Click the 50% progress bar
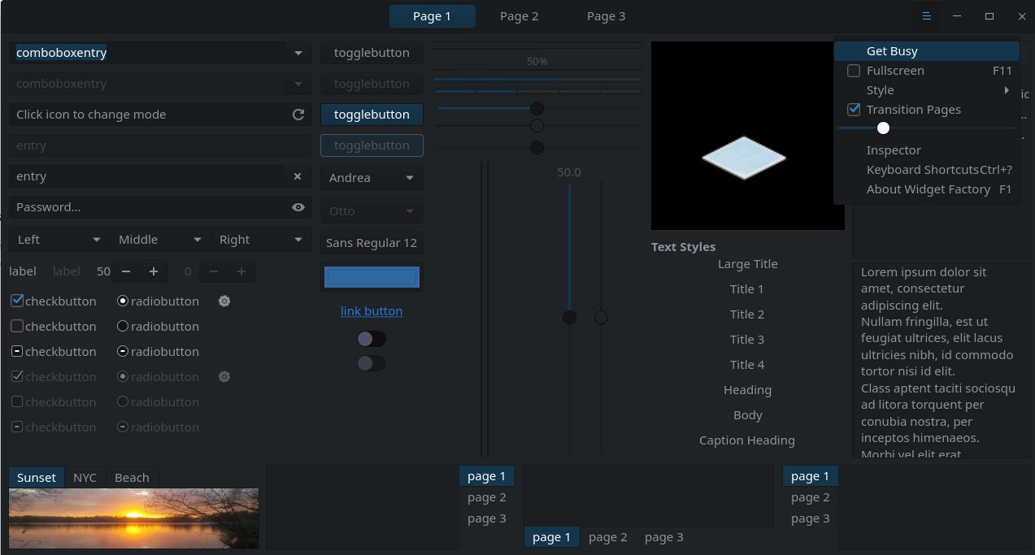The image size is (1035, 555). coord(537,62)
